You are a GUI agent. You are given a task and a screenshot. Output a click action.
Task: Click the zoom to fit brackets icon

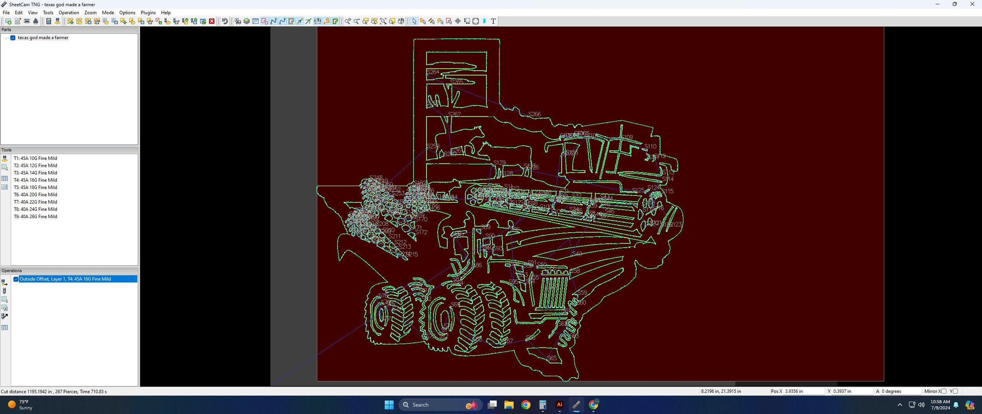click(x=383, y=21)
